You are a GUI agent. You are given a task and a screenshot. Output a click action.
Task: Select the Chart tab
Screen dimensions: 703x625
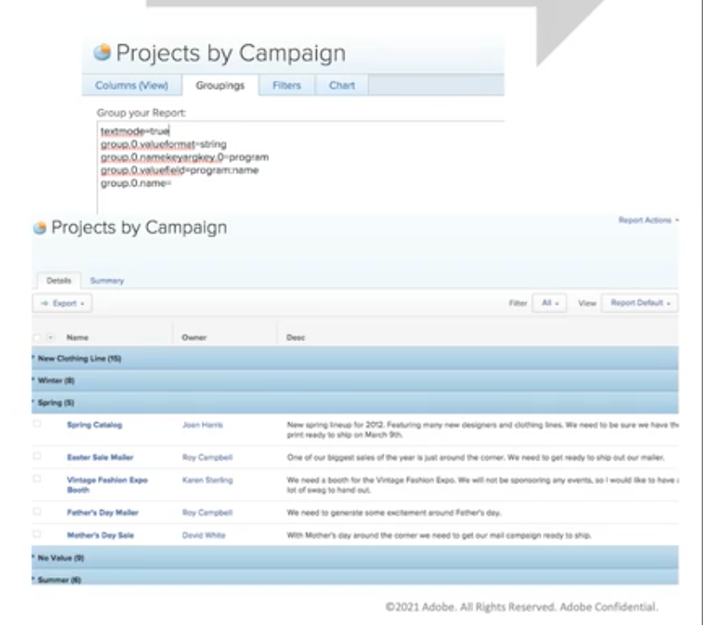(341, 86)
